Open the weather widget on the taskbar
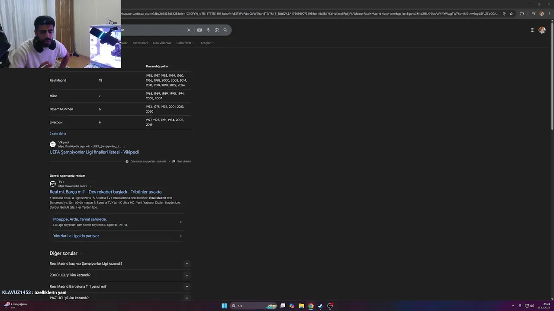Viewport: 554px width, 311px height. pos(16,305)
